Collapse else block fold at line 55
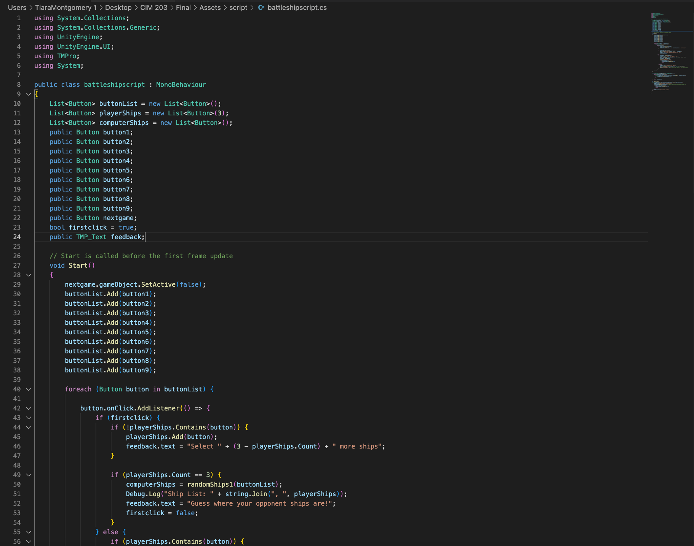The width and height of the screenshot is (694, 546). [x=29, y=532]
